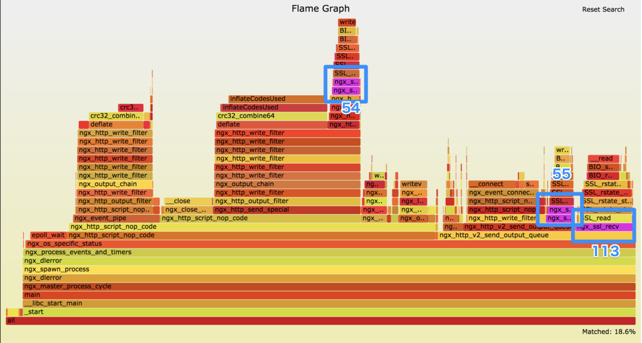Select the purple ngx_ssl_recv frame

604,227
